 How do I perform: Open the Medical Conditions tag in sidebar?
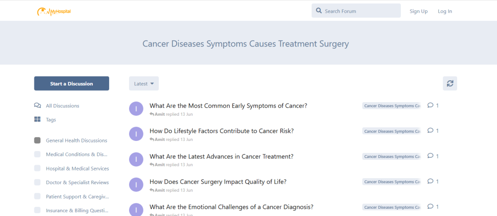(x=77, y=154)
